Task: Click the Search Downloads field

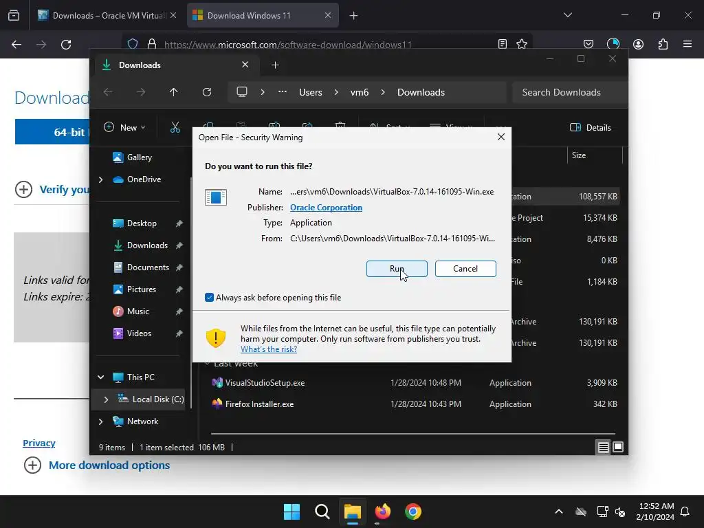Action: pyautogui.click(x=569, y=92)
